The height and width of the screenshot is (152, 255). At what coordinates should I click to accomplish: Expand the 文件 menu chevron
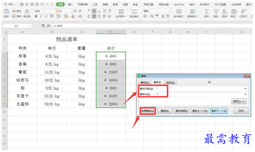[15, 4]
